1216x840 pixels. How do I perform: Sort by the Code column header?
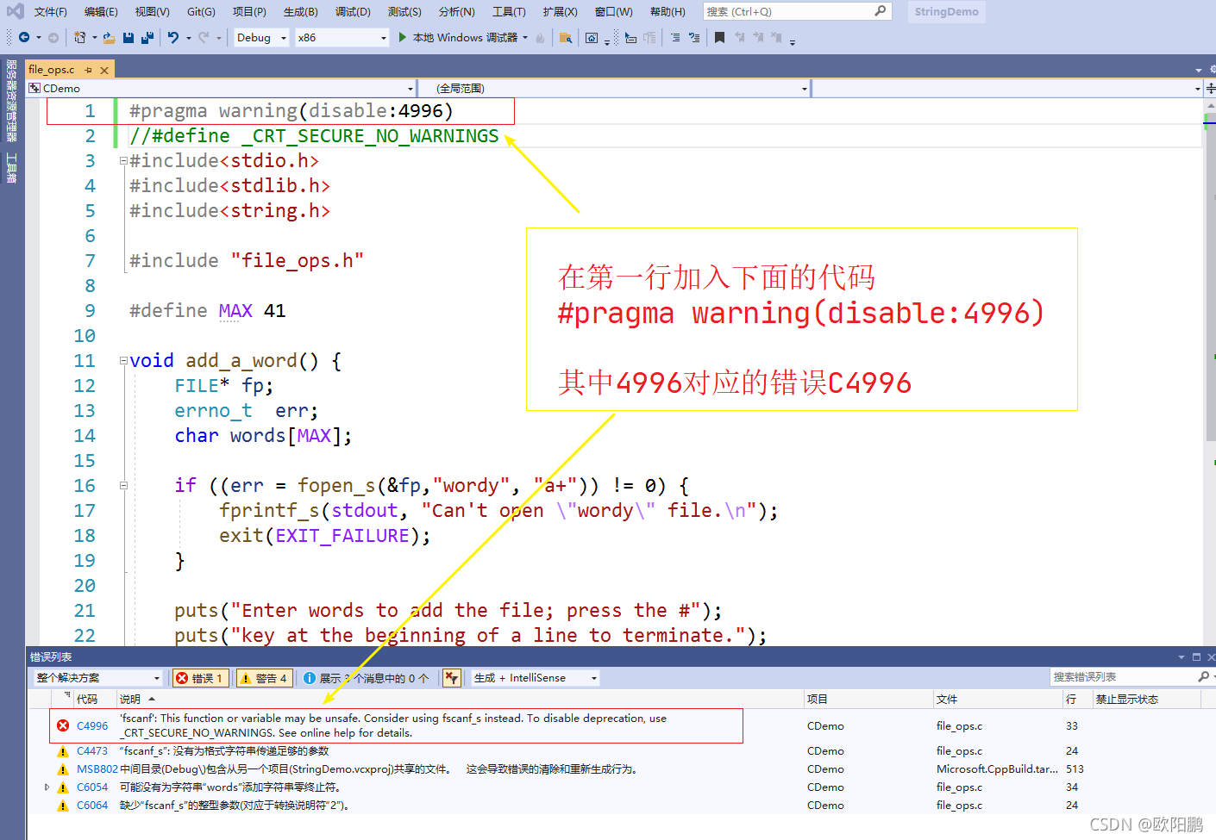(x=94, y=700)
